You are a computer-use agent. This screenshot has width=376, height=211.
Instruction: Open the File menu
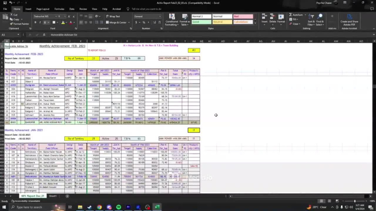pyautogui.click(x=5, y=9)
